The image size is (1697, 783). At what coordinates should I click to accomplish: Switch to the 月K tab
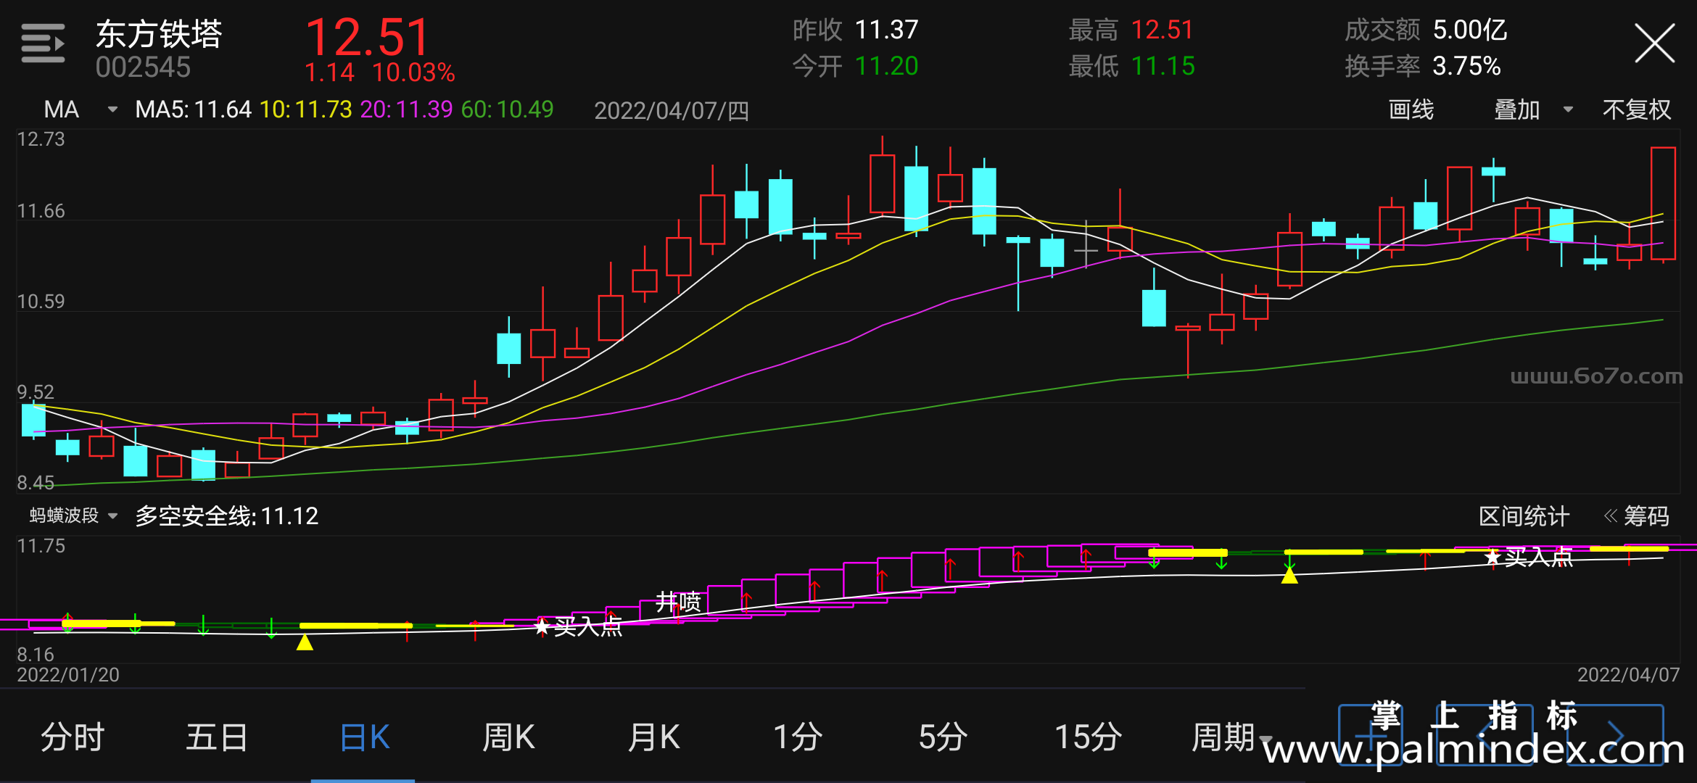coord(653,737)
